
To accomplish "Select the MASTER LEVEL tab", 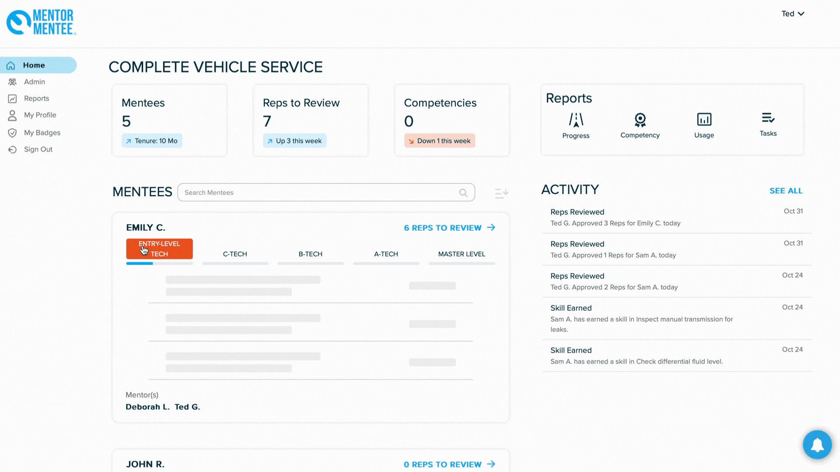I will tap(462, 254).
